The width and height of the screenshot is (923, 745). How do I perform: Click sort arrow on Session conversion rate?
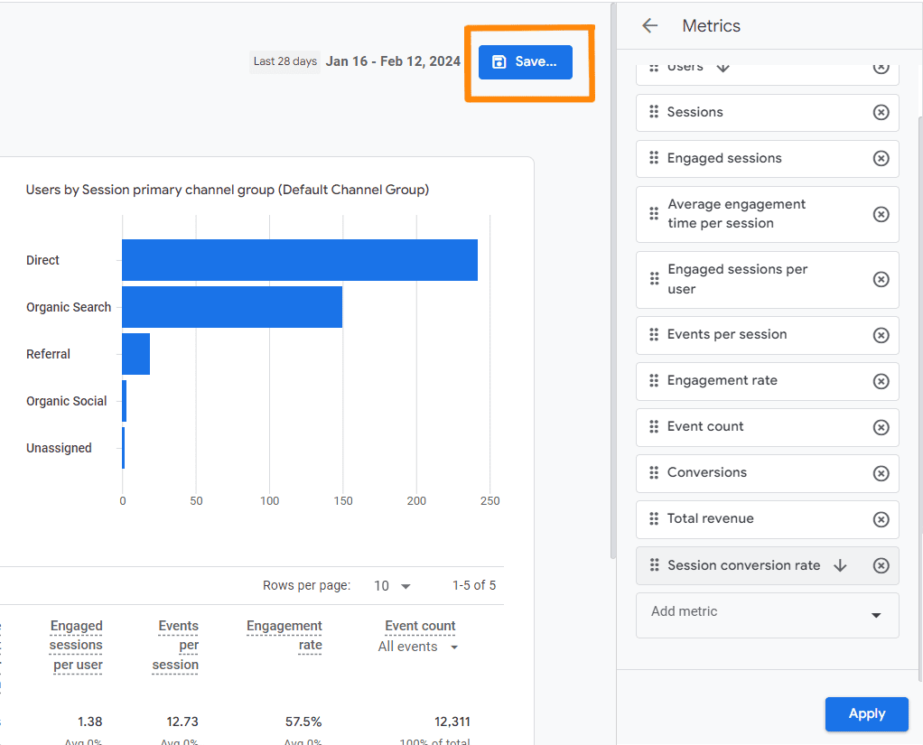pyautogui.click(x=840, y=565)
